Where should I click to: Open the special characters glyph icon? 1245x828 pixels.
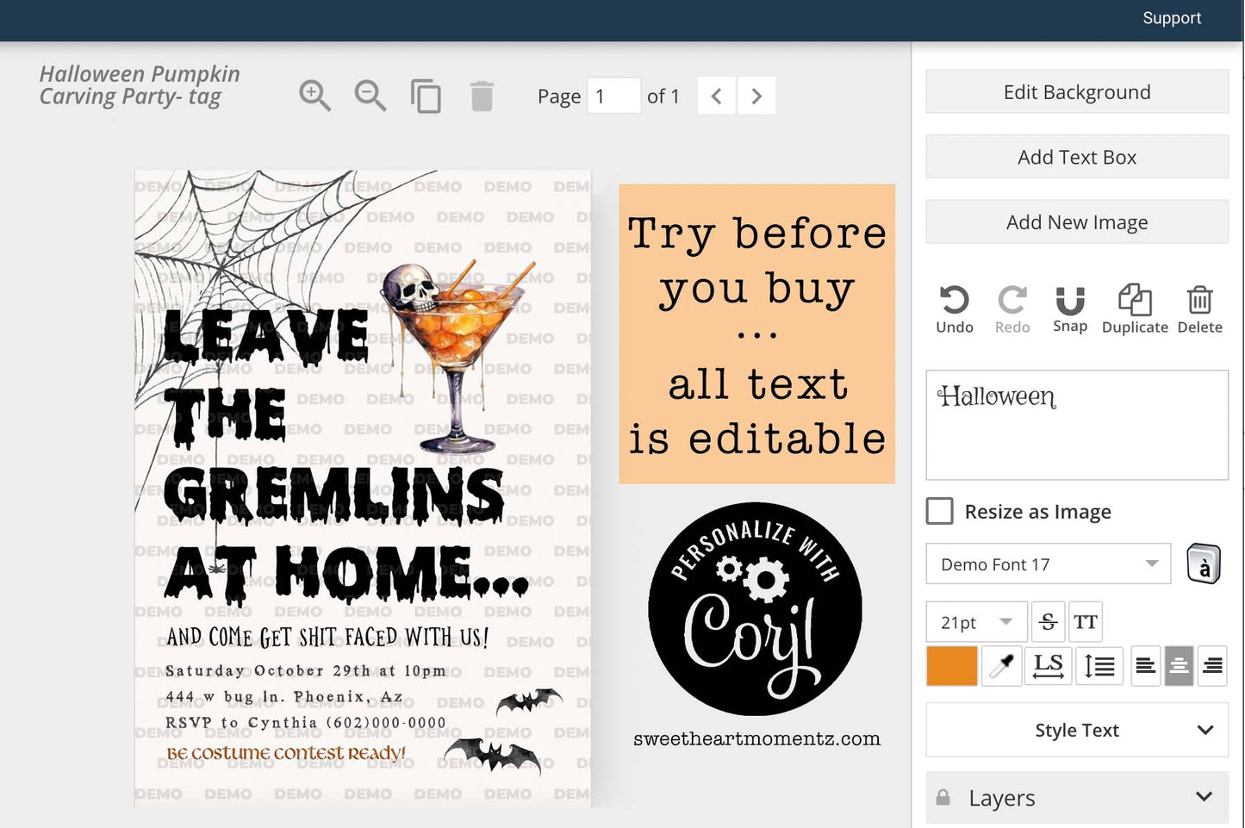point(1204,565)
